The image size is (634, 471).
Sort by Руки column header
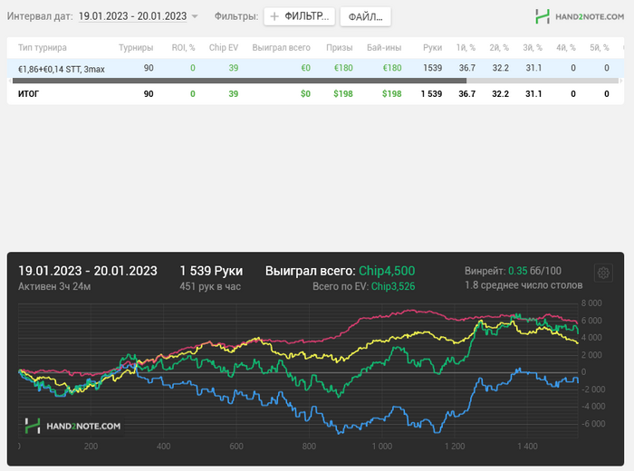pyautogui.click(x=432, y=48)
